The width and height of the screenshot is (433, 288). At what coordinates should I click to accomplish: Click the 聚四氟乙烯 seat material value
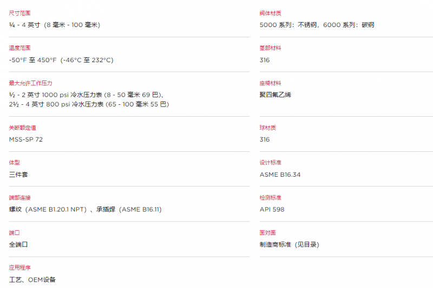275,95
